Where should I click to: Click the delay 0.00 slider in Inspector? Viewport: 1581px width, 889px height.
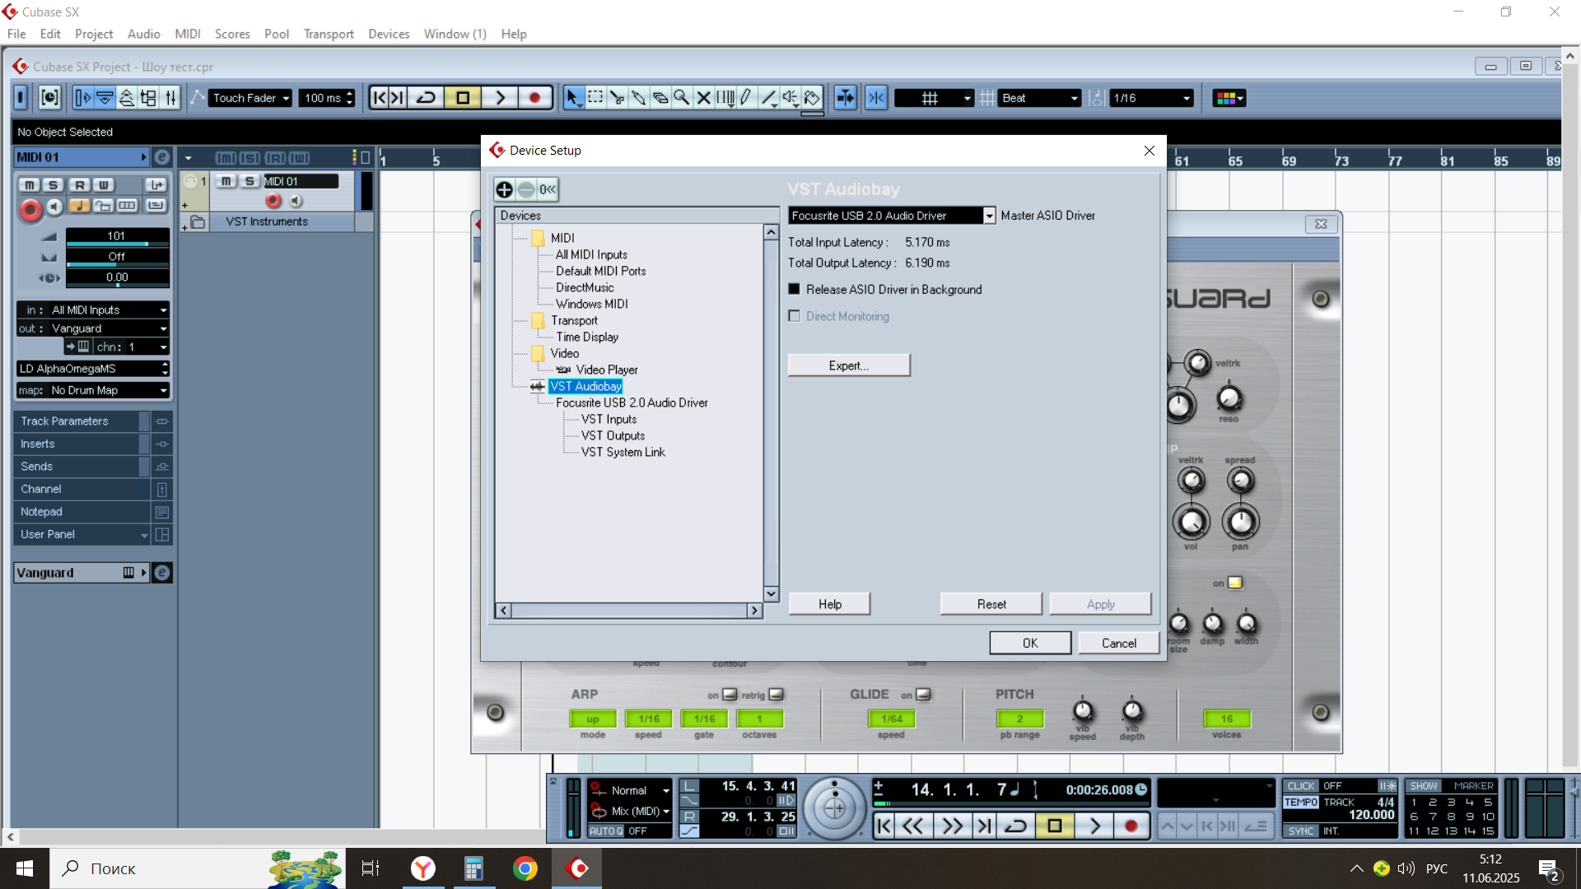coord(117,278)
